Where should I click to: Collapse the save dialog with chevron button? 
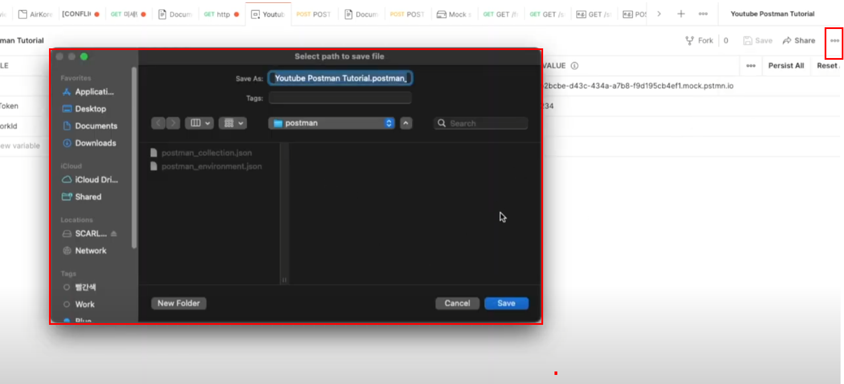406,123
